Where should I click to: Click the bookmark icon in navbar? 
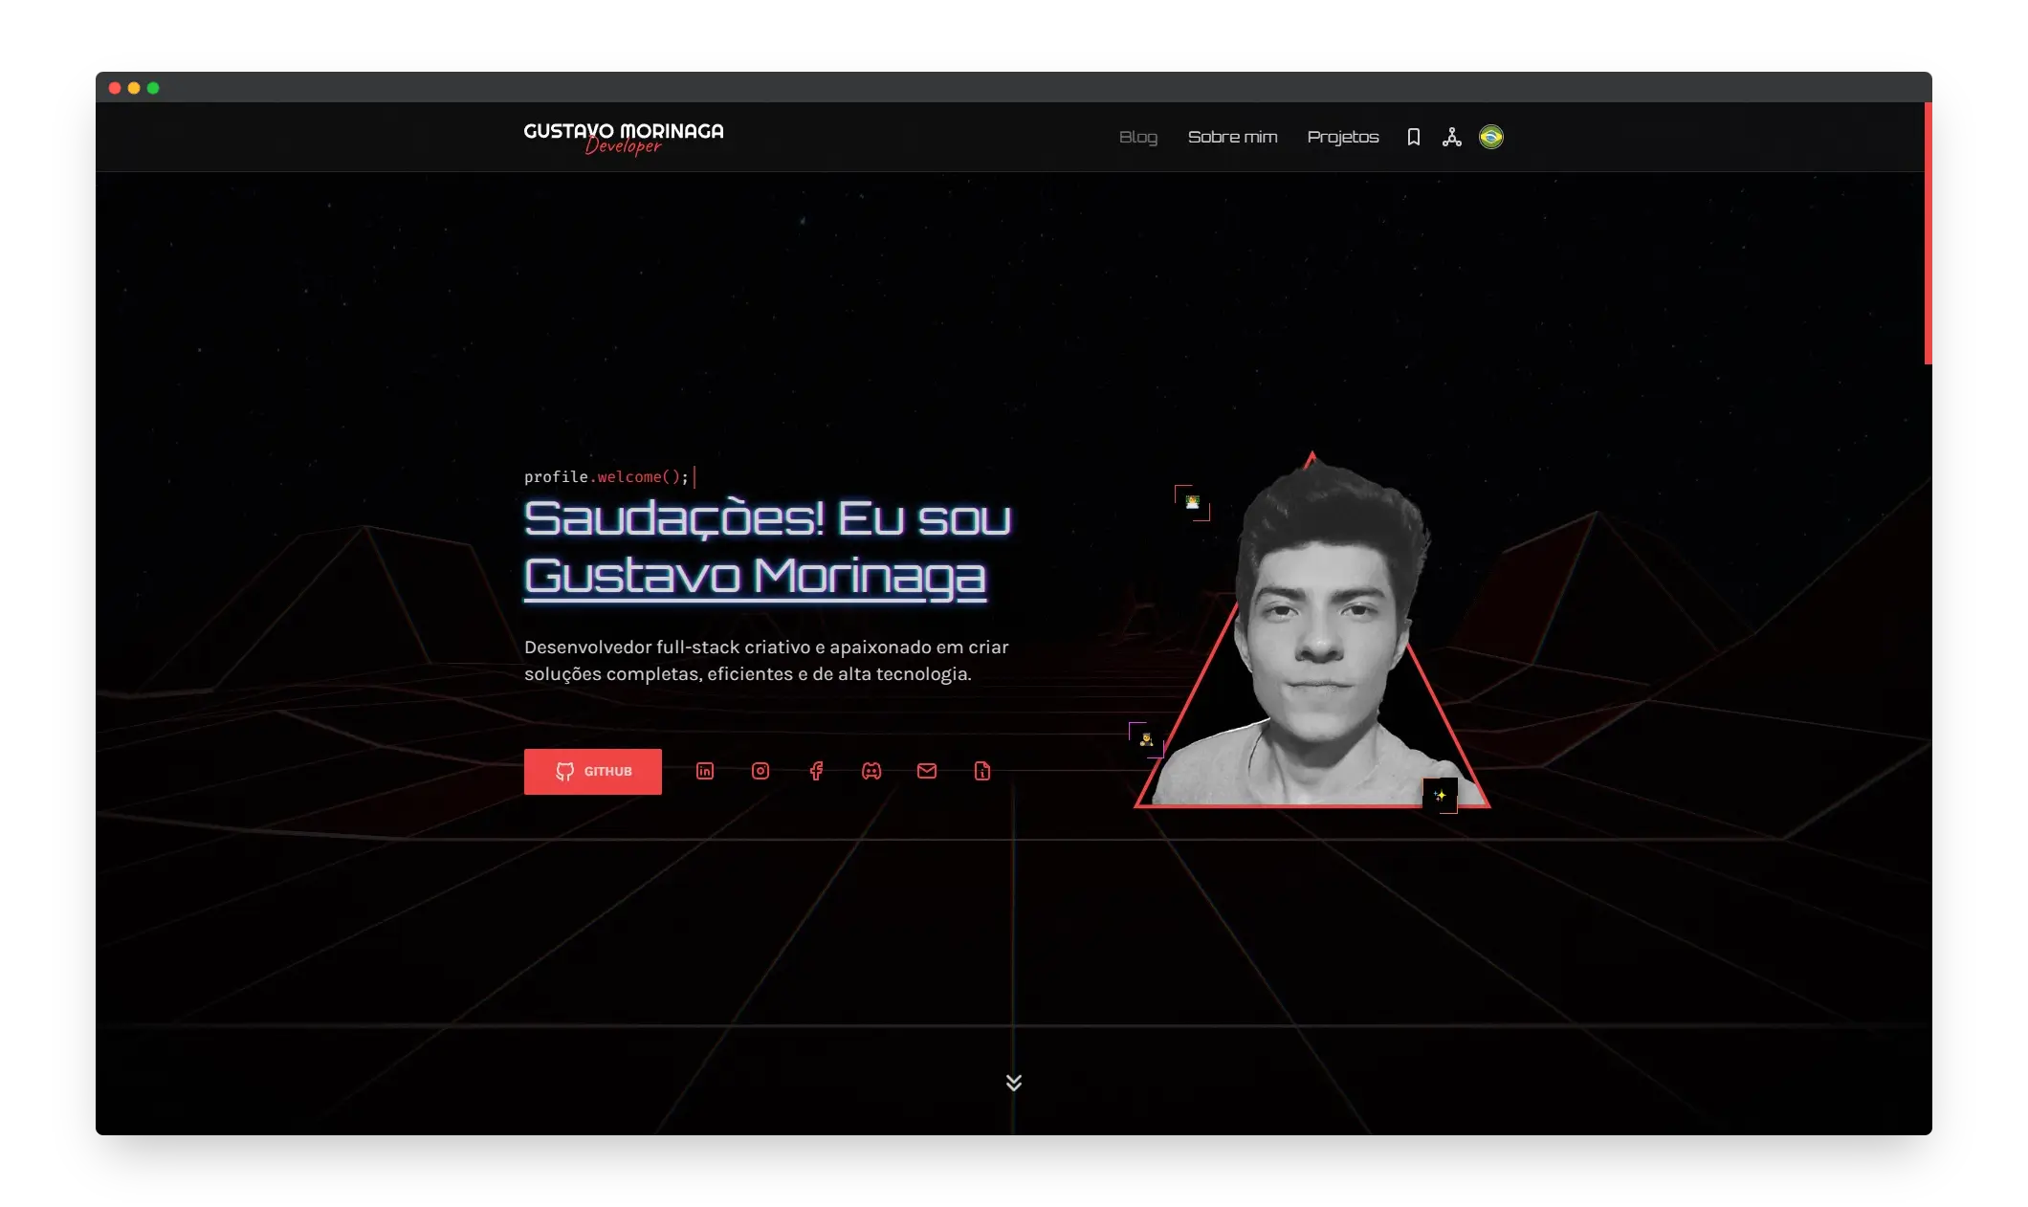point(1414,137)
